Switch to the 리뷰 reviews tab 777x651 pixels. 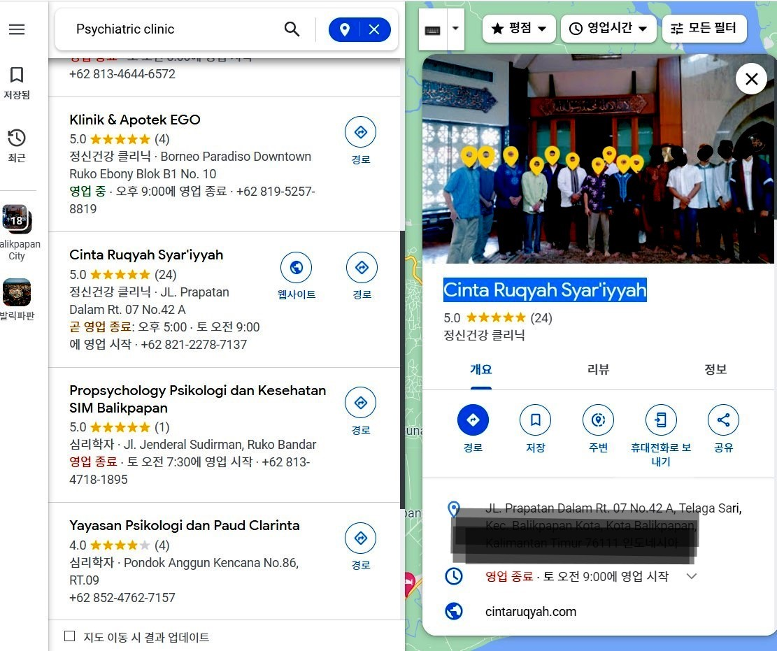coord(598,370)
